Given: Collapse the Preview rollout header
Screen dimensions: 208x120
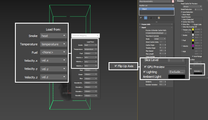Looking at the screenshot, I should point(180,1).
